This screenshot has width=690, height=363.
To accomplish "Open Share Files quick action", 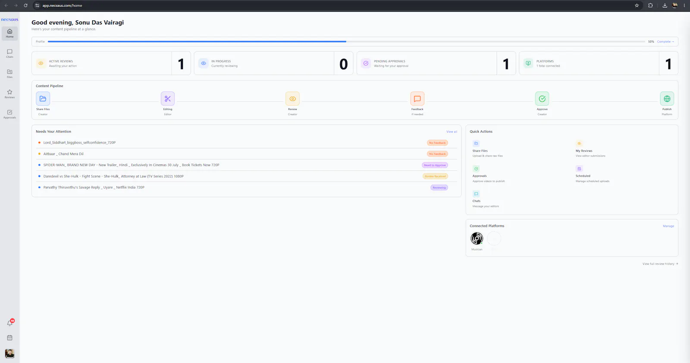I will pyautogui.click(x=487, y=149).
